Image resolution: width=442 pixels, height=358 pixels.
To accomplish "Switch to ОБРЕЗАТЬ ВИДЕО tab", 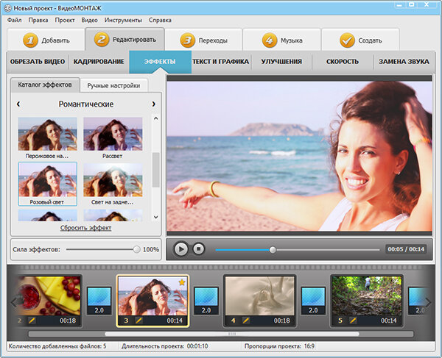I will click(x=38, y=62).
